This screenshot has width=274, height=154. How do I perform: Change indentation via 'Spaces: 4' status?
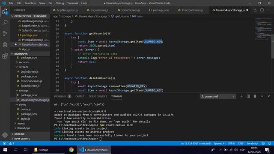(x=219, y=143)
